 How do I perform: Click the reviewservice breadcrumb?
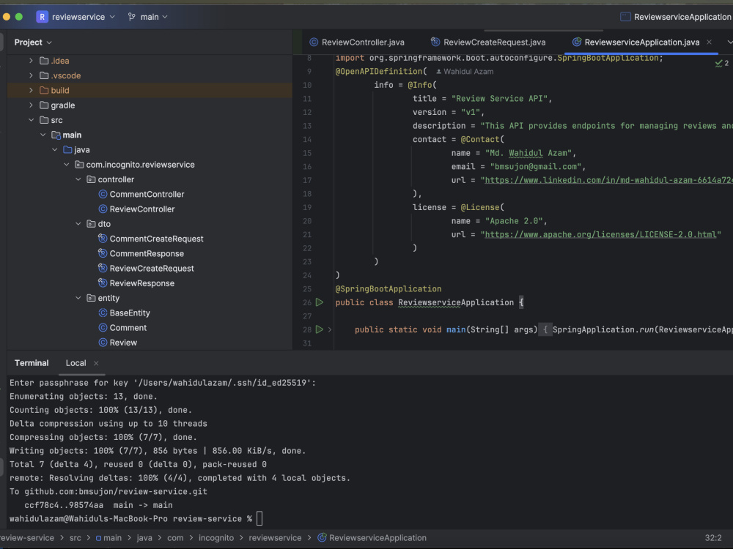click(x=275, y=538)
